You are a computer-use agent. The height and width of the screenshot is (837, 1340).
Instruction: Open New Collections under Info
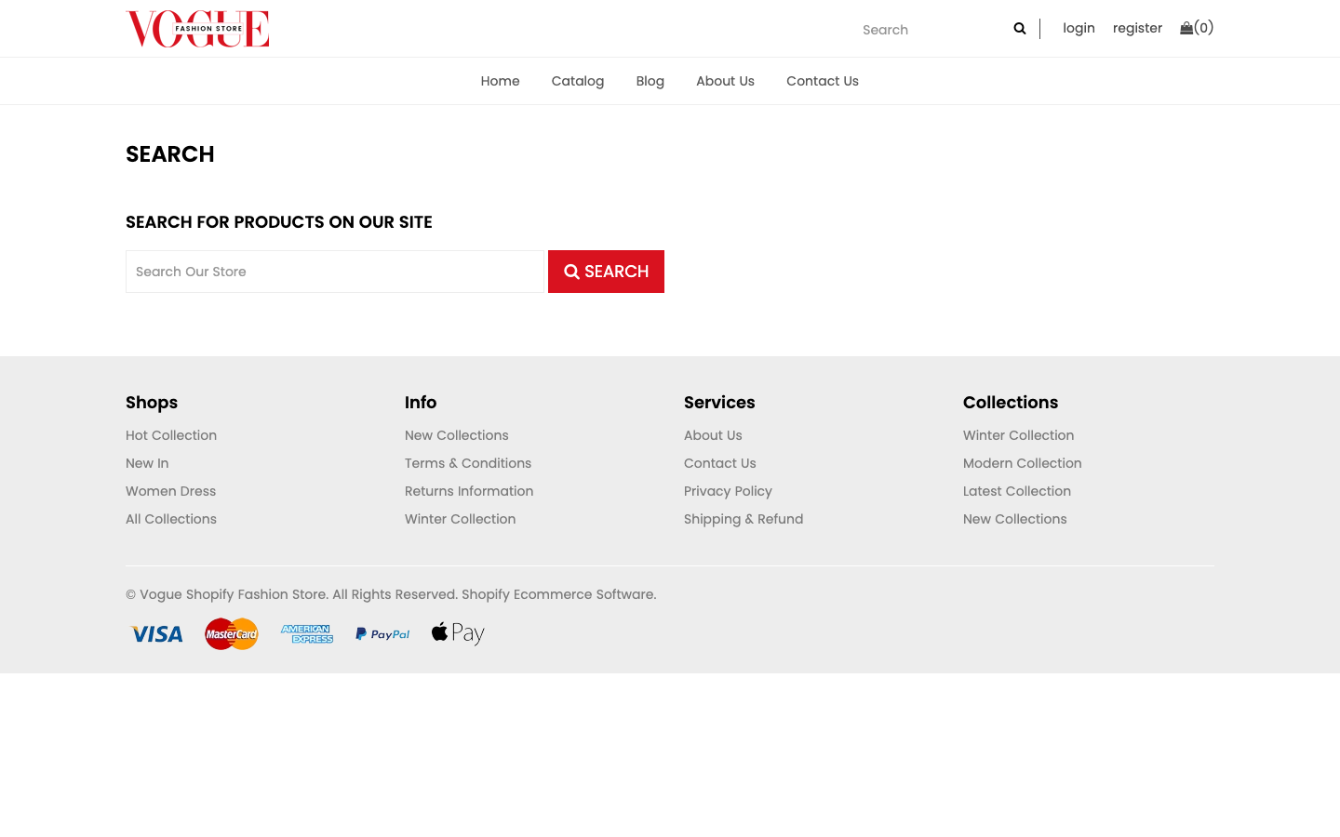tap(457, 435)
